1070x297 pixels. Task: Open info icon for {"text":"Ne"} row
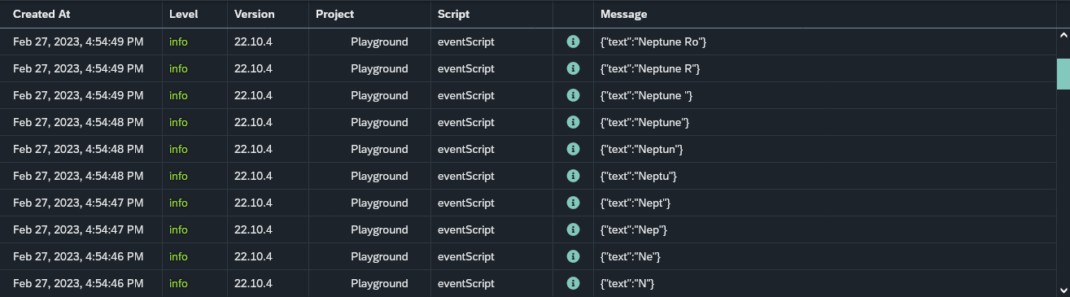click(x=573, y=256)
